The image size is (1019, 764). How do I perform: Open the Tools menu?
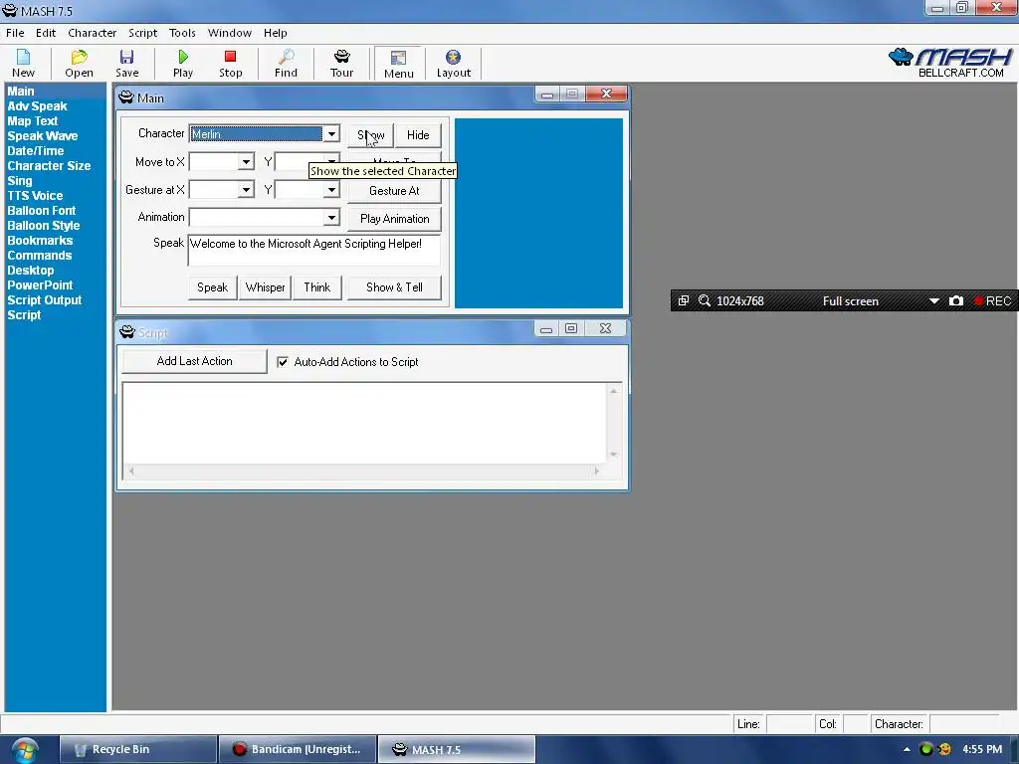(182, 33)
